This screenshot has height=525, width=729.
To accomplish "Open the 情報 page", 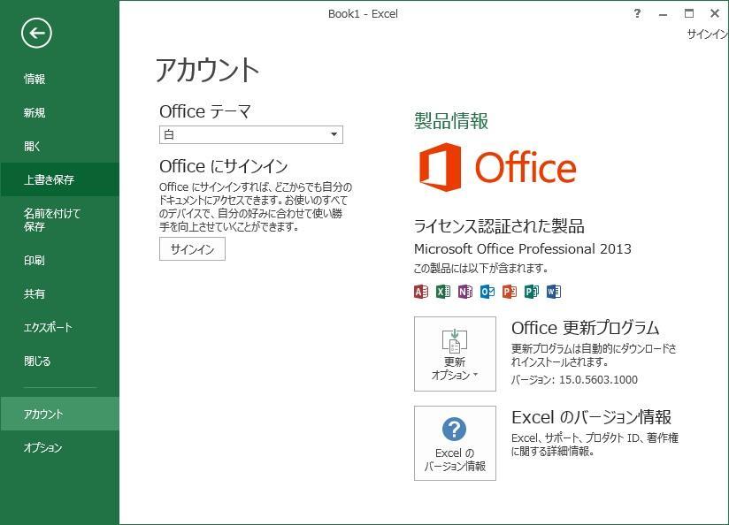I will pyautogui.click(x=60, y=79).
